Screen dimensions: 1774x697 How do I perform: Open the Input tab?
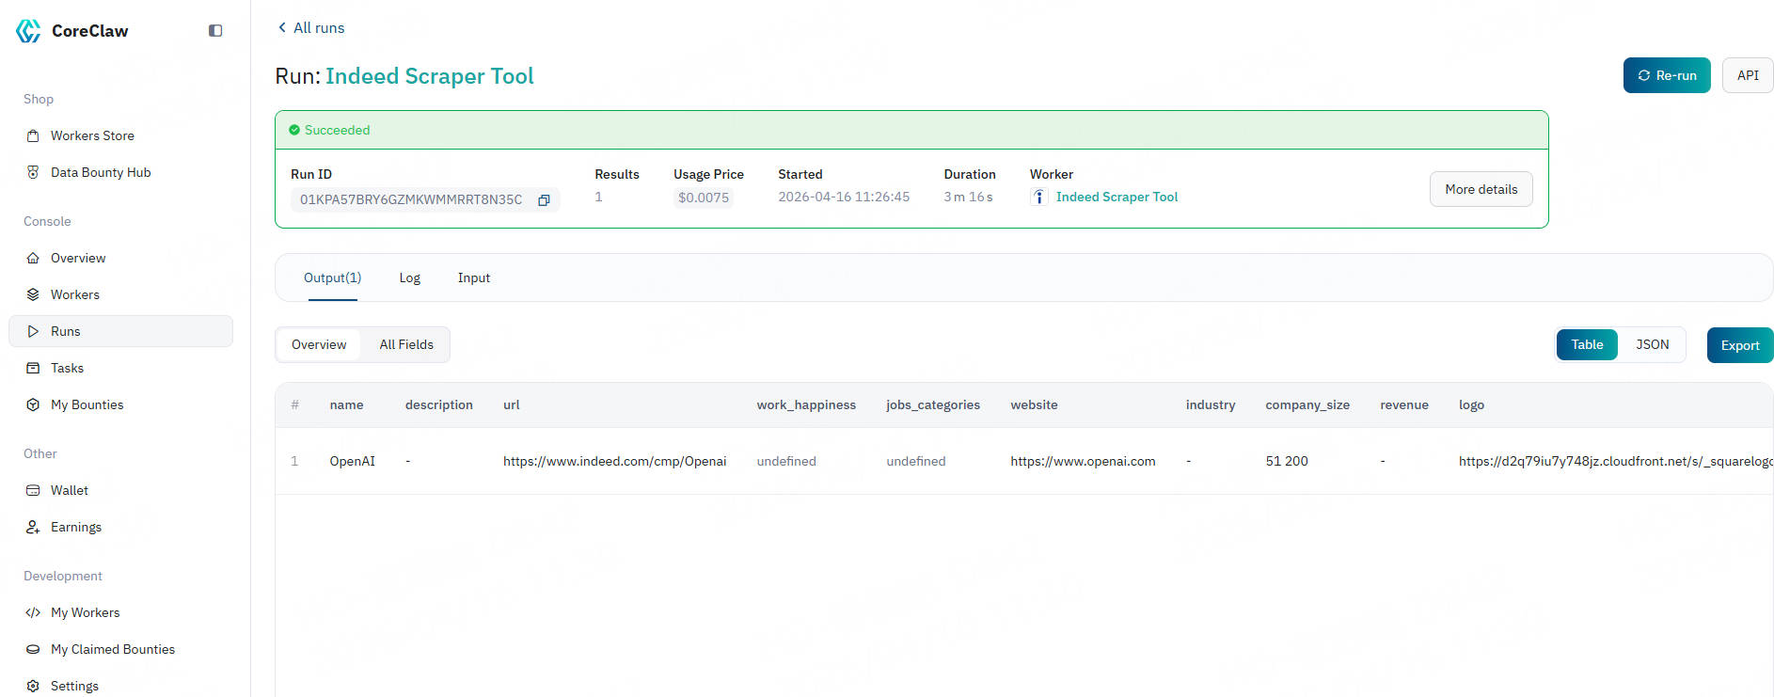[x=473, y=277]
